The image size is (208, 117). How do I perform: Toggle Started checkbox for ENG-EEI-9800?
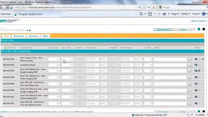tap(80, 84)
